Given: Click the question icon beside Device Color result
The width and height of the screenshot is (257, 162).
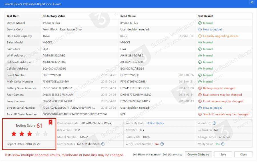Looking at the screenshot, I should click(x=200, y=29).
